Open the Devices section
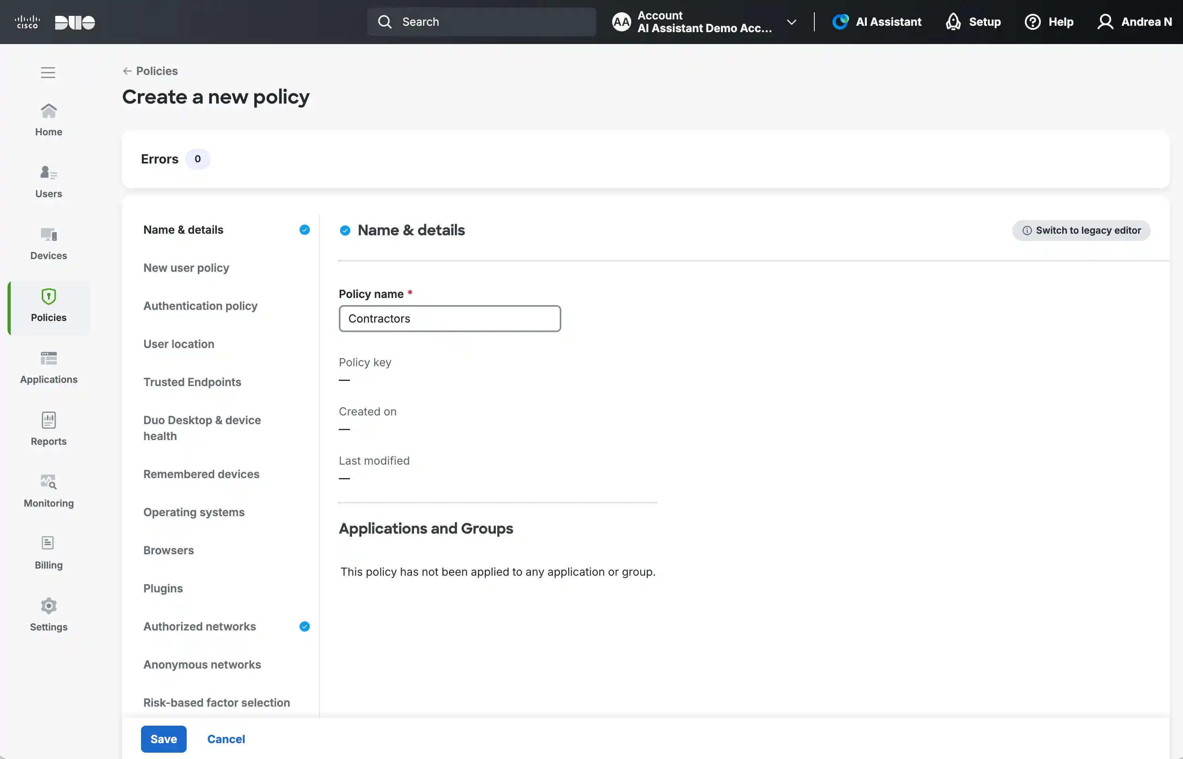Viewport: 1183px width, 759px height. point(48,242)
